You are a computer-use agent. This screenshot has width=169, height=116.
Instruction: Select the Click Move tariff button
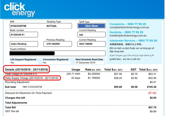pyautogui.click(x=91, y=26)
